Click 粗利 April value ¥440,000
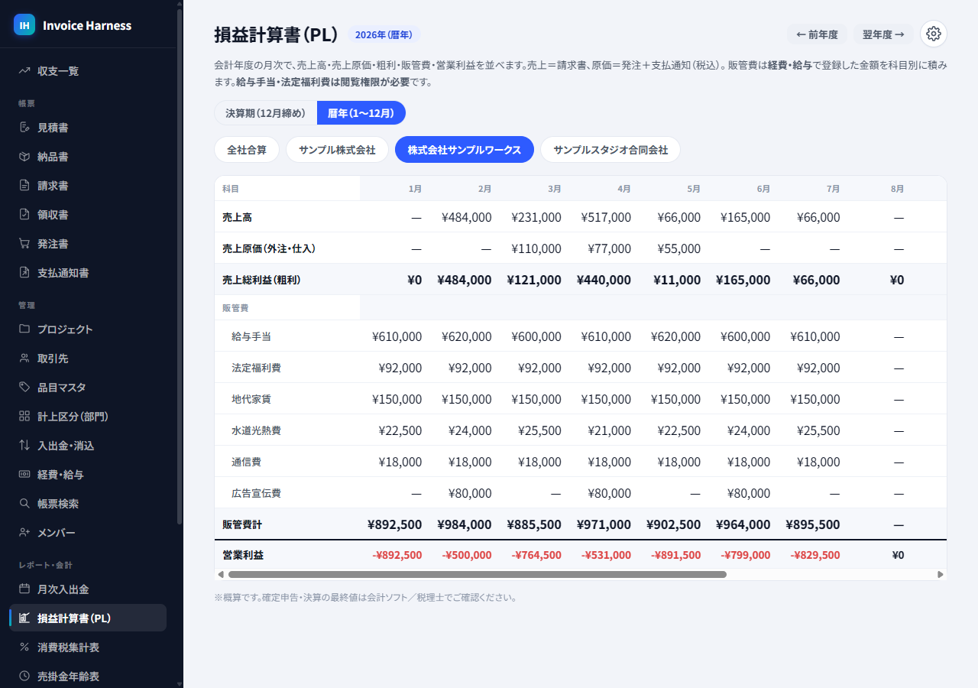 604,280
